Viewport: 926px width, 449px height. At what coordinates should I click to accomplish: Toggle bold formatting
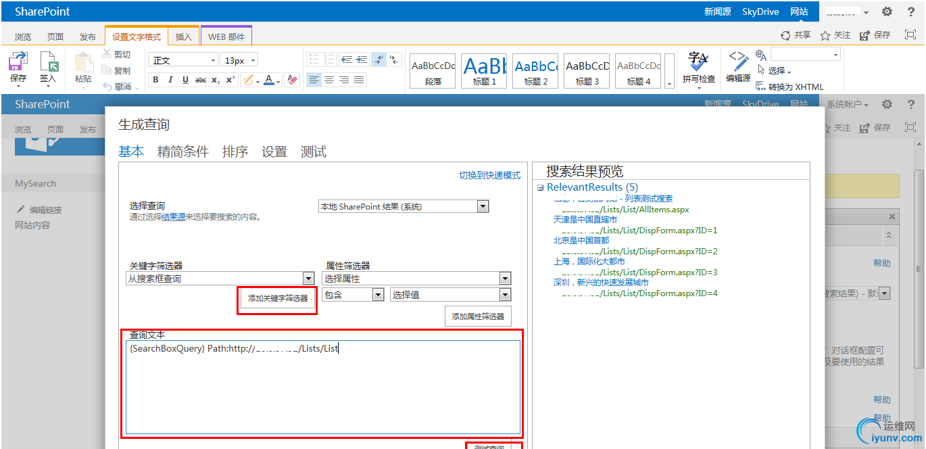(155, 80)
